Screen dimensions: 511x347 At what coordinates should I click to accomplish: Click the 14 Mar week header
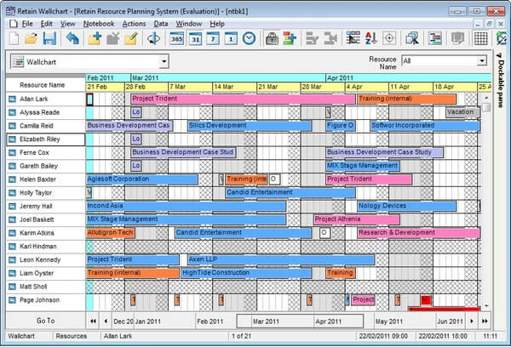234,87
